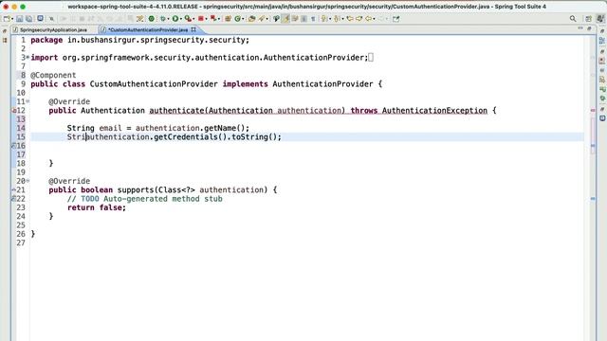
Task: Minimize the editor area
Action: pyautogui.click(x=580, y=28)
